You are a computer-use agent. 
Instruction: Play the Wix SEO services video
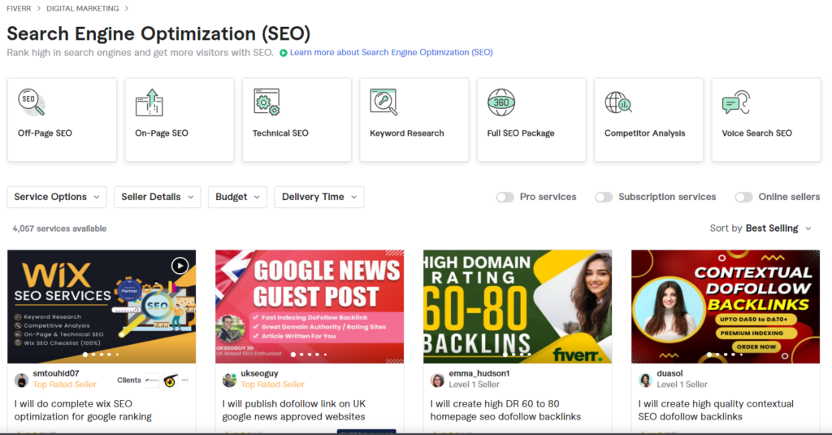point(180,266)
